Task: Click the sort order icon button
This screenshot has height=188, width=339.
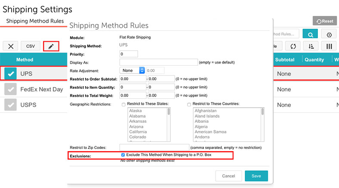Action: coord(311,46)
